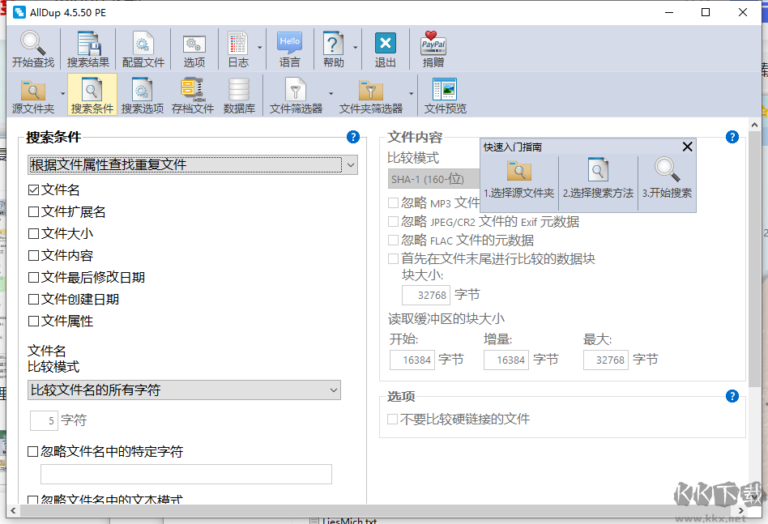Toggle 忽略 JPEG/CR2 Exif 元数据 checkbox
The width and height of the screenshot is (768, 524).
tap(393, 222)
